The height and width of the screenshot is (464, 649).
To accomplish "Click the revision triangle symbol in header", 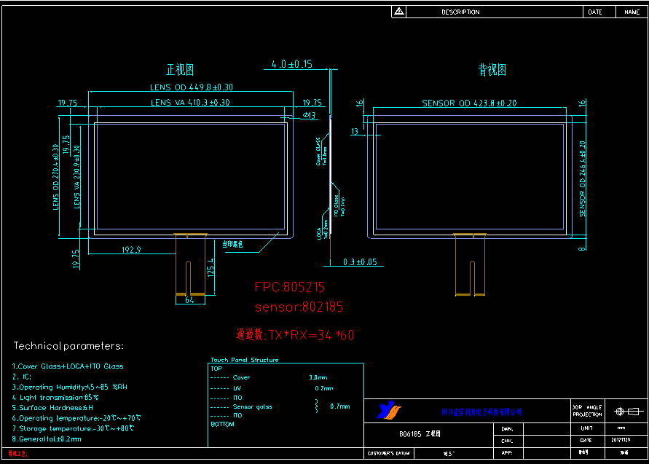I will (398, 12).
